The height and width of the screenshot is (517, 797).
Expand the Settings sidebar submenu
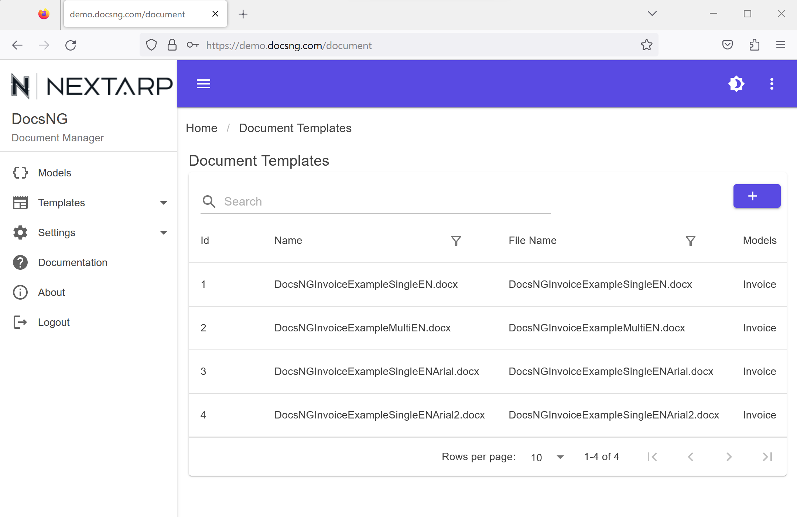click(x=163, y=232)
